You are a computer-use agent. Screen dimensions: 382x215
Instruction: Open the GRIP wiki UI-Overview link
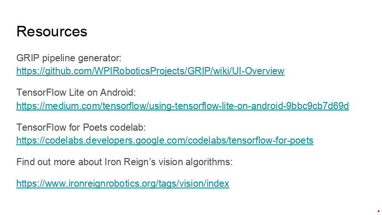click(x=150, y=71)
